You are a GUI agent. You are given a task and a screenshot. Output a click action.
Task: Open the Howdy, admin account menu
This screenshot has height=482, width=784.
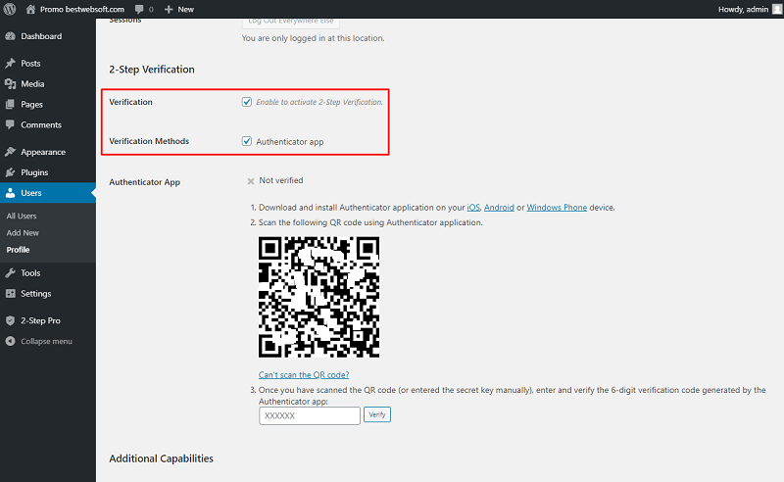[x=743, y=9]
